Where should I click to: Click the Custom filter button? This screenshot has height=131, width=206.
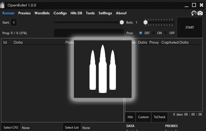tap(143, 117)
